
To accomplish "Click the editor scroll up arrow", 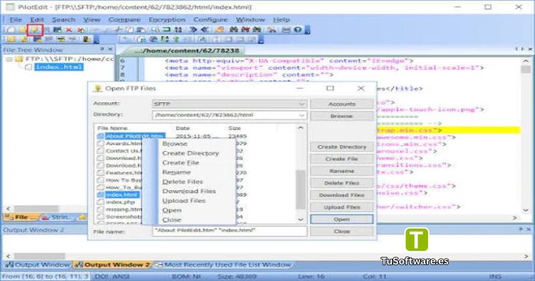I will coord(526,61).
